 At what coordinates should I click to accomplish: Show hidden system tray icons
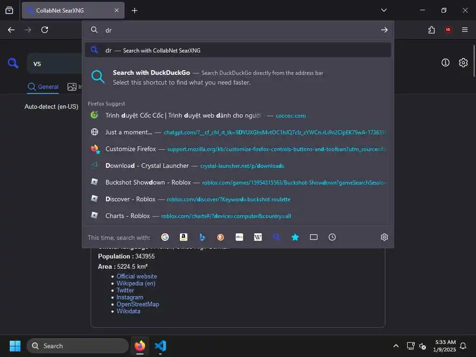coord(396,346)
